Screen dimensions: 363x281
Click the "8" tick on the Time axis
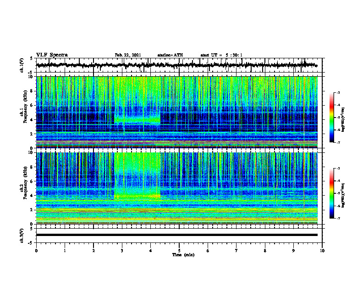[265, 251]
